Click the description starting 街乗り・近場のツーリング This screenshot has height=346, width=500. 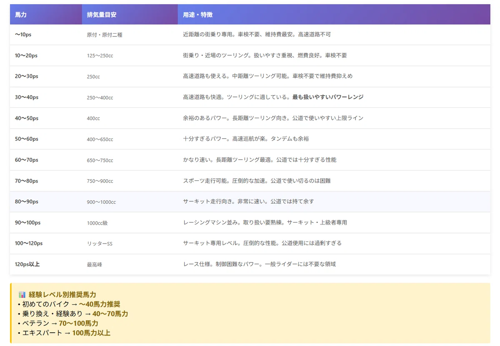265,55
